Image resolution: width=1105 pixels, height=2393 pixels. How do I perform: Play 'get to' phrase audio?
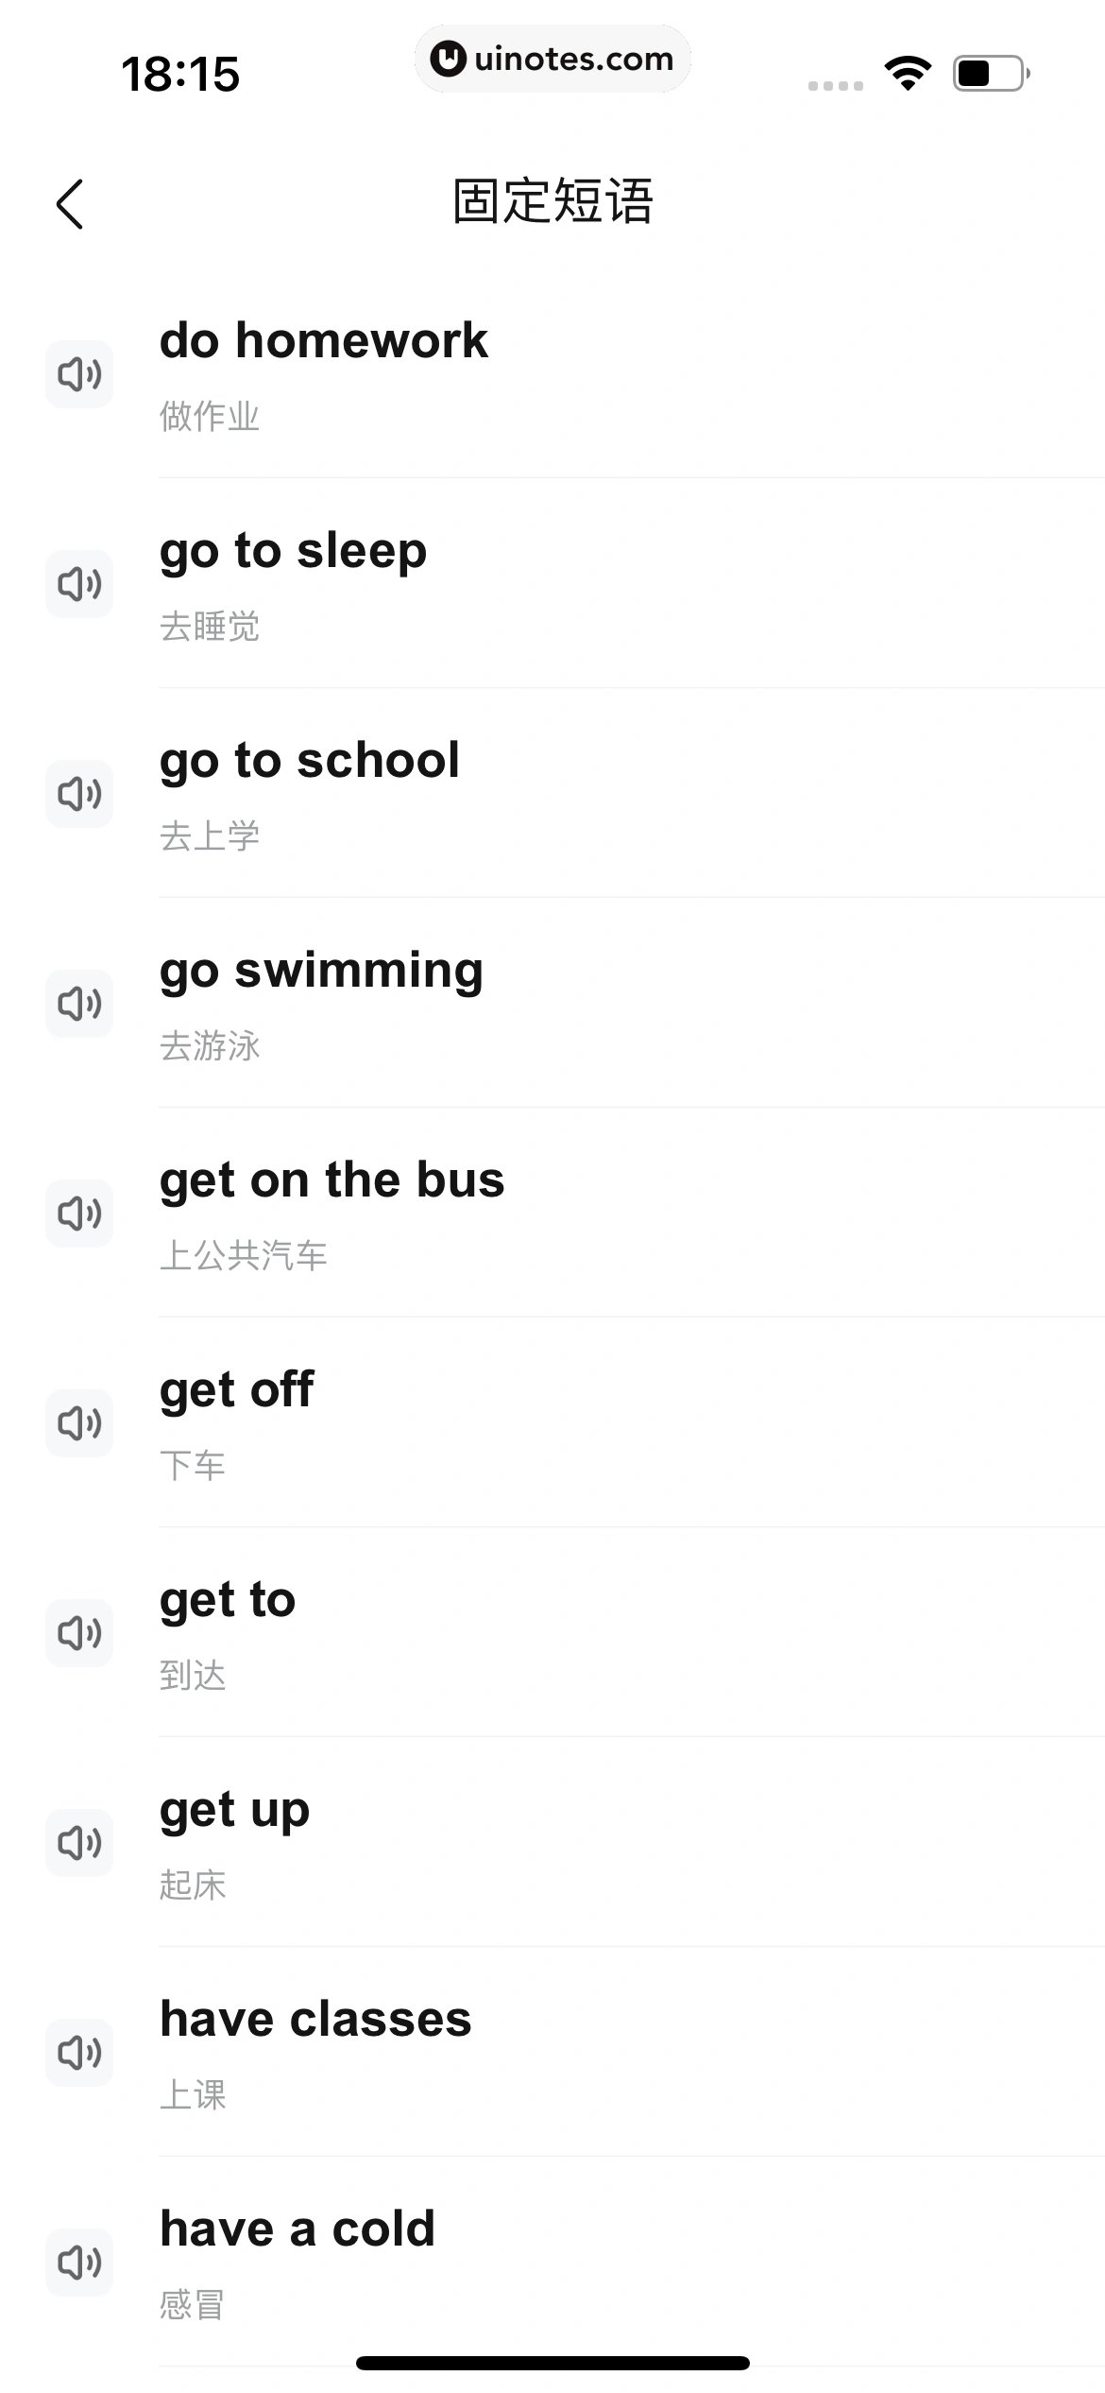[79, 1633]
